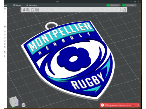Click the search magnifier in left sidebar
Viewport: 146px width, 109px height.
tap(5, 56)
